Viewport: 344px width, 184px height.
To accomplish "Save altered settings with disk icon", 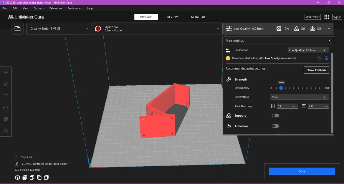I will pos(326,58).
